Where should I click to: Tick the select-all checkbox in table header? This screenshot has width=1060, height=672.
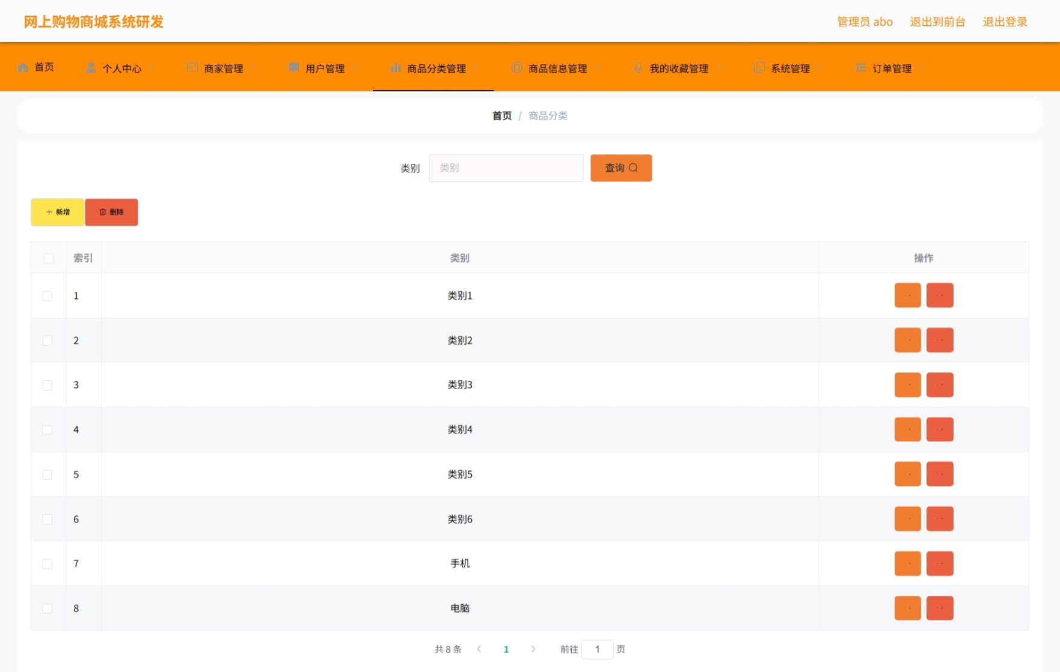[x=49, y=258]
